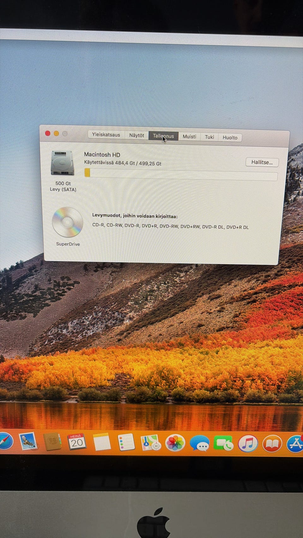303x538 pixels.
Task: Open Messages from the dock
Action: [199, 443]
